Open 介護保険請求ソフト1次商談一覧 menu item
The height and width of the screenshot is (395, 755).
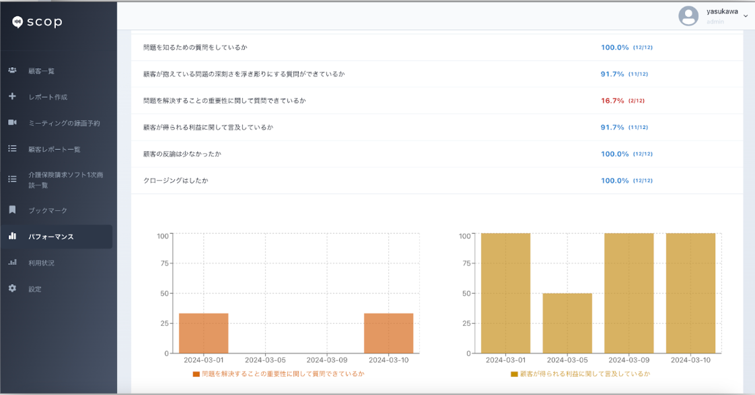[x=65, y=179]
